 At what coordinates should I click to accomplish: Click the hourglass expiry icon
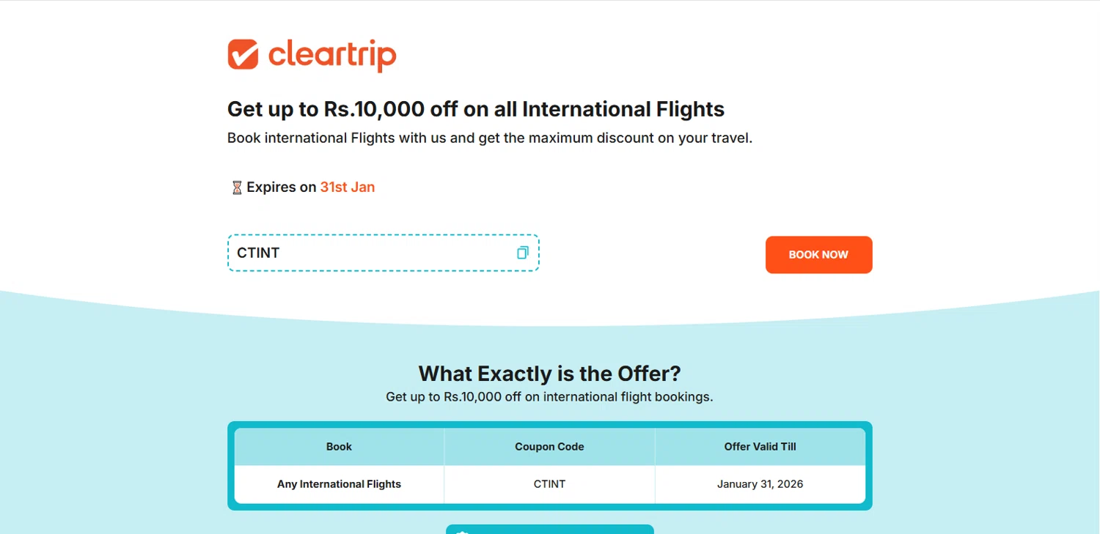coord(237,188)
